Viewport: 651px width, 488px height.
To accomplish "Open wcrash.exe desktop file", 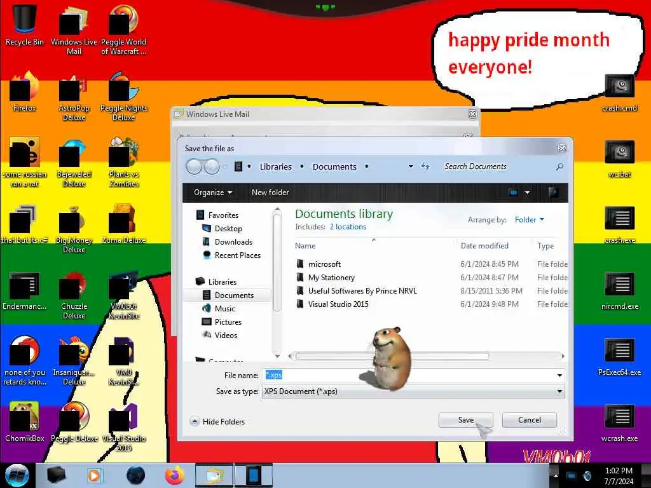I will coord(619,423).
